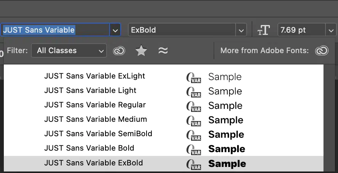Show favorite fonts with star icon
This screenshot has height=173, width=338.
point(141,50)
